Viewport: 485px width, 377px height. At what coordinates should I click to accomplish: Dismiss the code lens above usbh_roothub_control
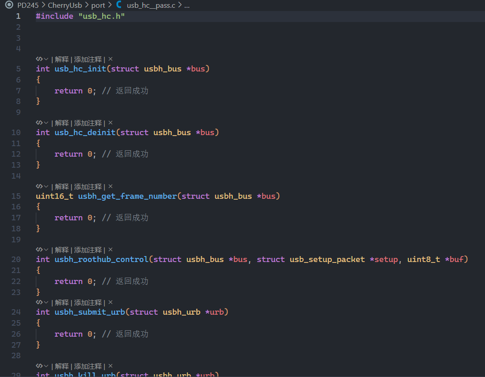click(110, 250)
